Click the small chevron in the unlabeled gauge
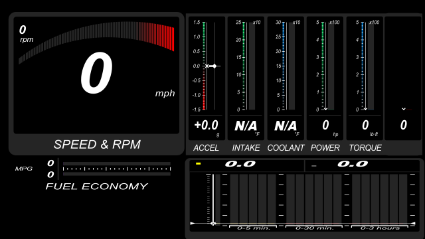The width and height of the screenshot is (425, 239). click(404, 109)
